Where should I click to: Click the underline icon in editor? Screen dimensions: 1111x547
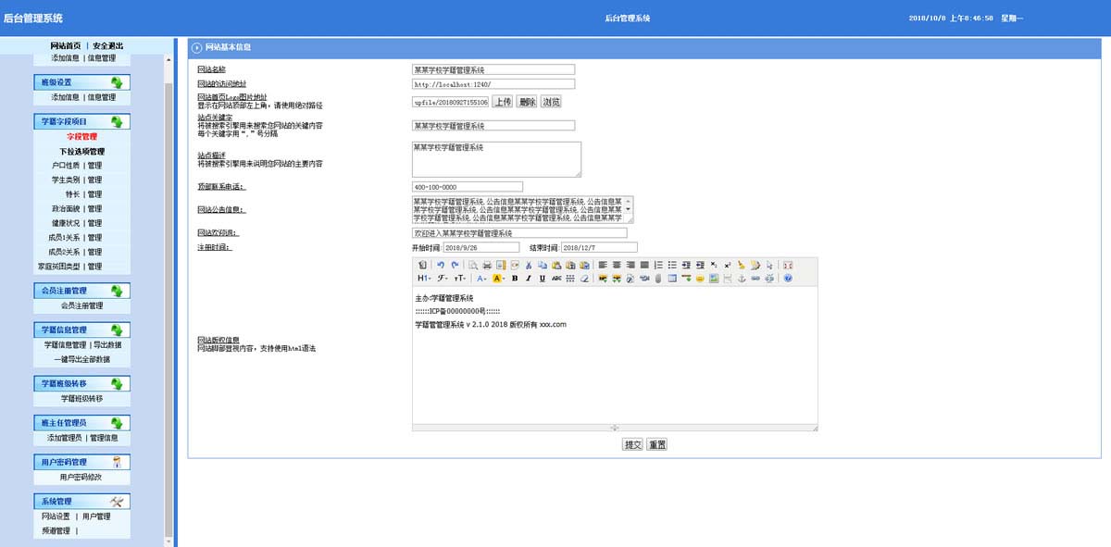[x=543, y=278]
